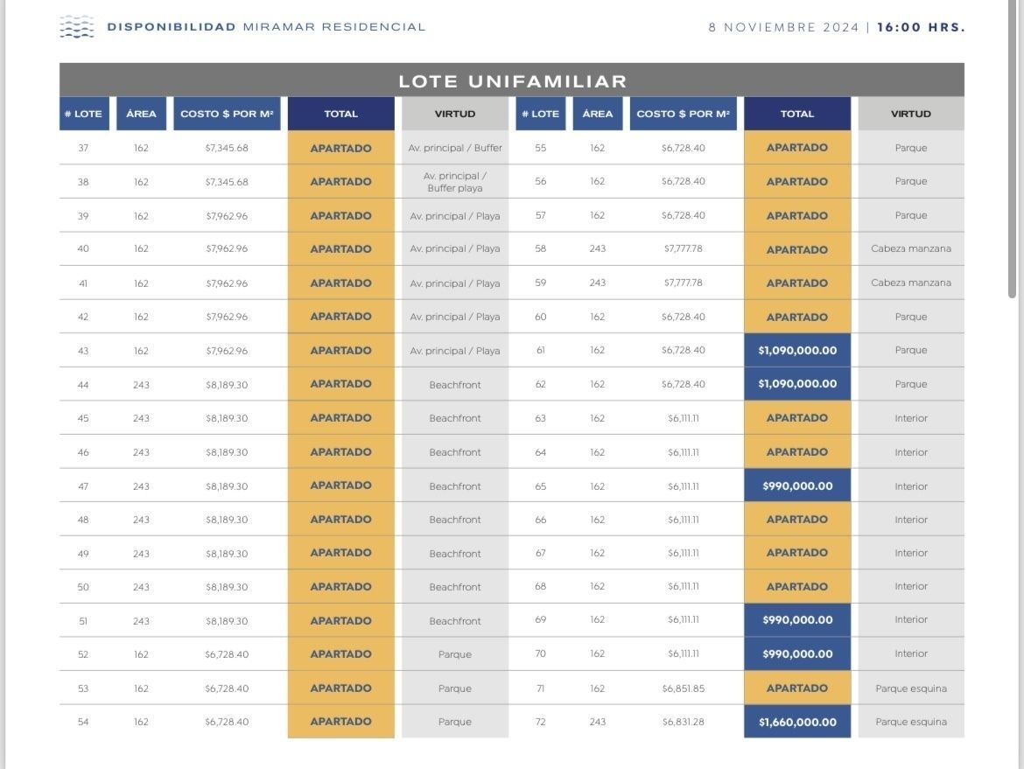This screenshot has height=769, width=1024.
Task: Choose lot 65 price $990,000.00
Action: click(796, 486)
